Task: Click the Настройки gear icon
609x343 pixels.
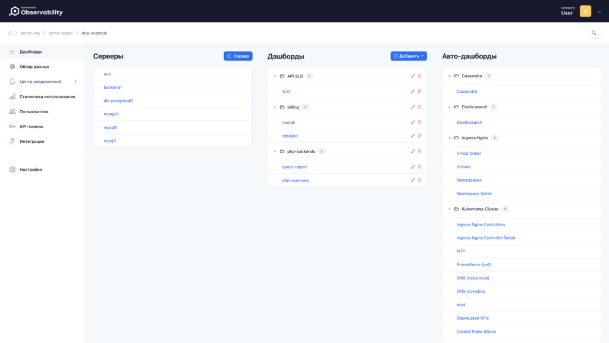Action: click(x=13, y=169)
